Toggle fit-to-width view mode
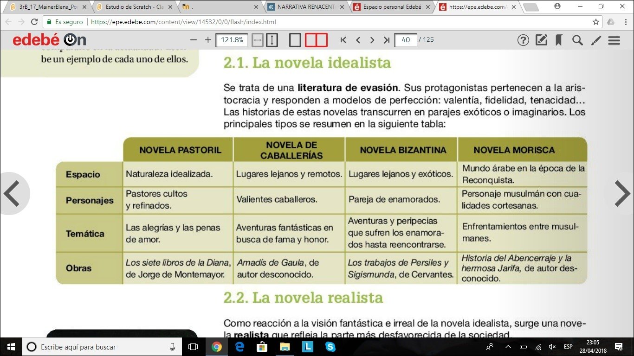This screenshot has width=634, height=356. 258,40
